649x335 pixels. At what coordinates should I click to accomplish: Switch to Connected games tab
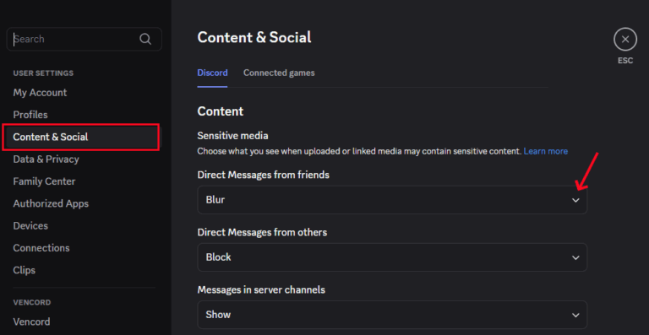click(279, 73)
